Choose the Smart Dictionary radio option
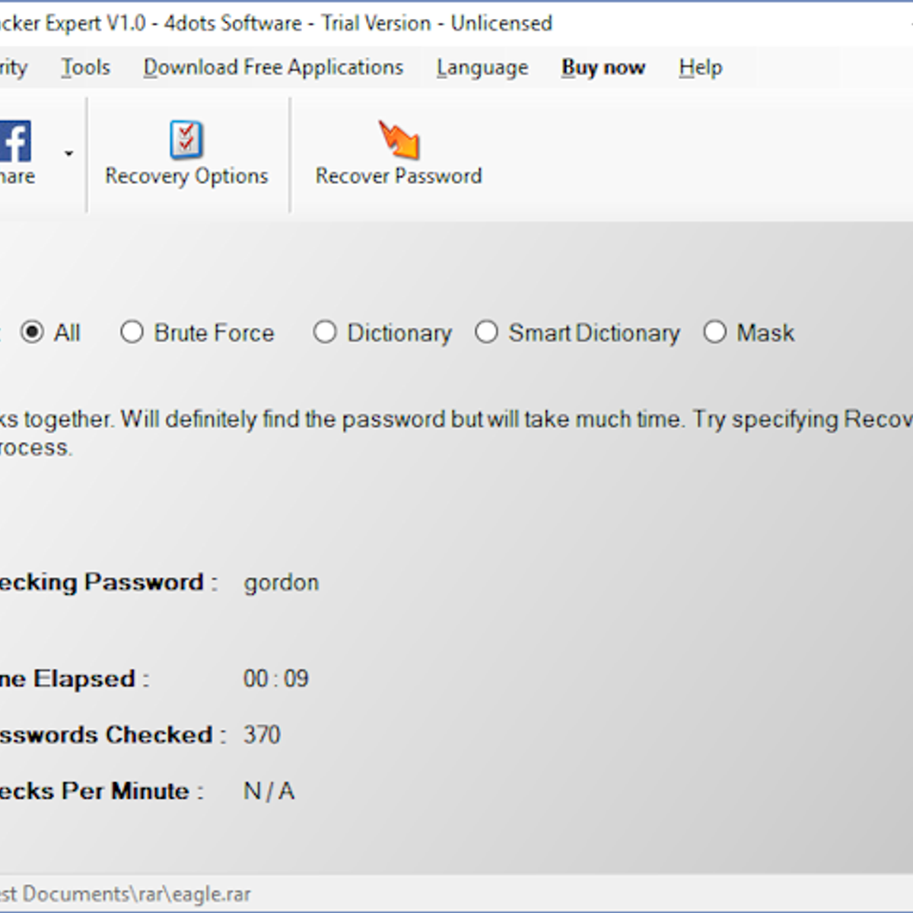This screenshot has width=913, height=913. pos(486,332)
